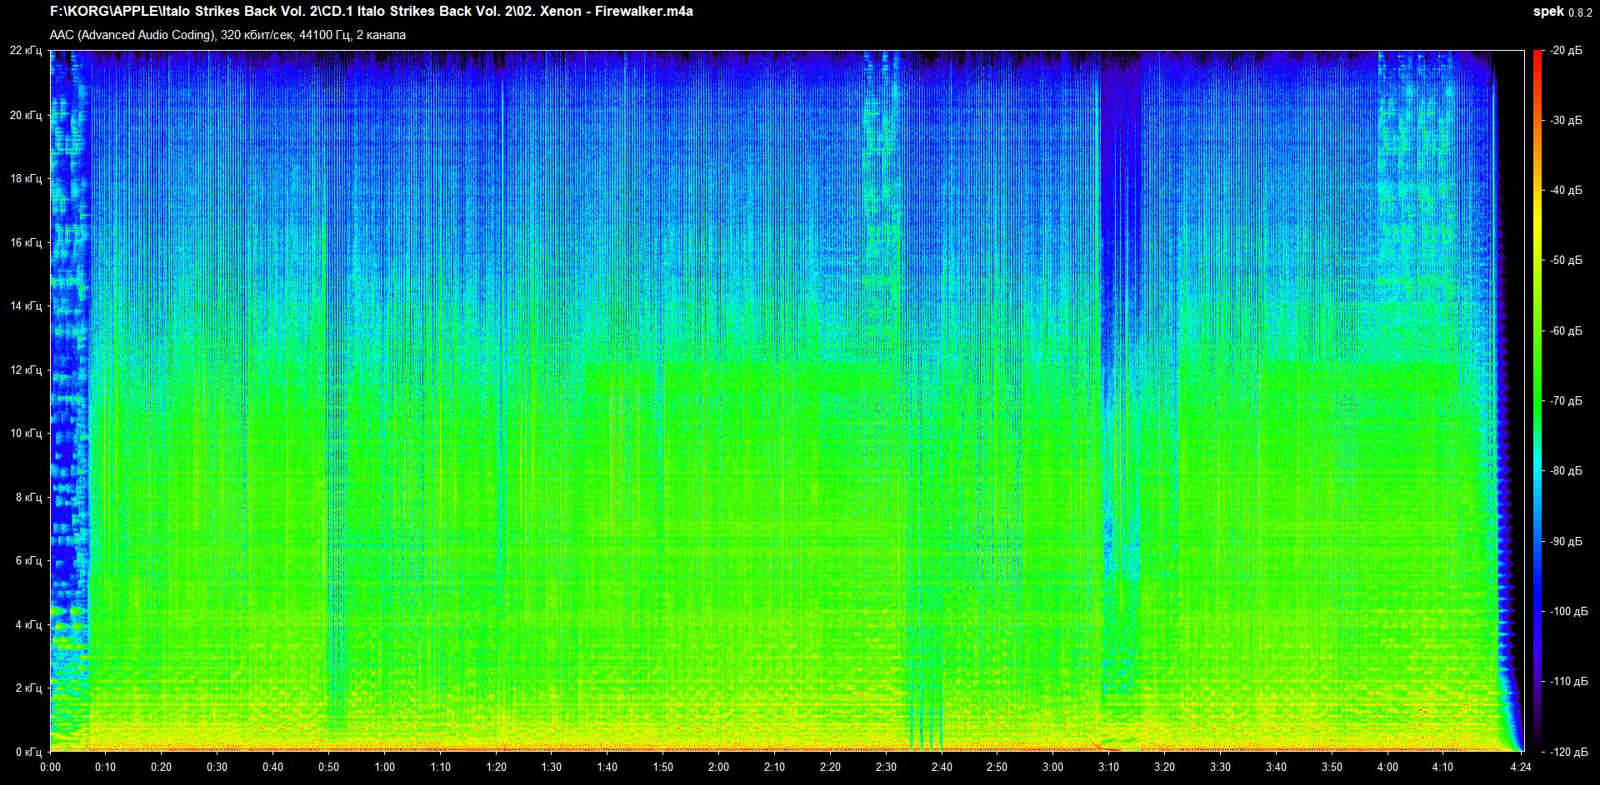Click the 0:50 time axis label
1600x785 pixels.
pyautogui.click(x=328, y=767)
